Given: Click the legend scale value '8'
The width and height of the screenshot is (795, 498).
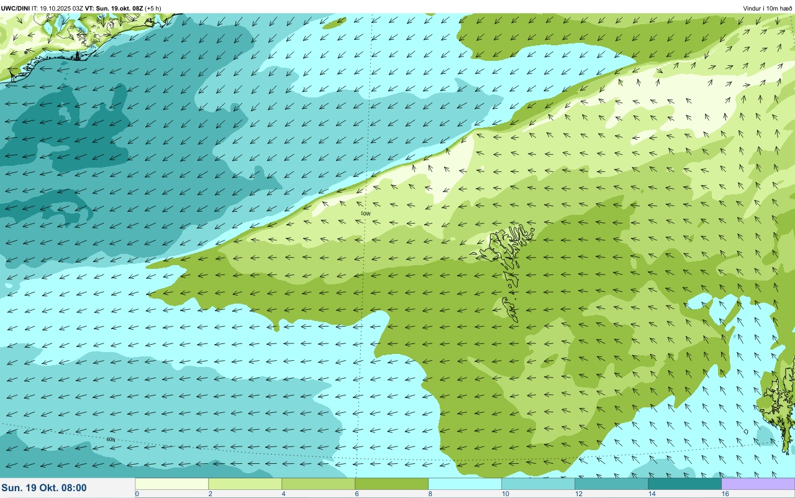Looking at the screenshot, I should point(430,494).
